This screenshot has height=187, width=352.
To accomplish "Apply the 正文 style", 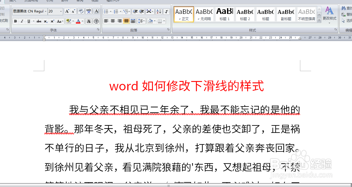I will 184,14.
